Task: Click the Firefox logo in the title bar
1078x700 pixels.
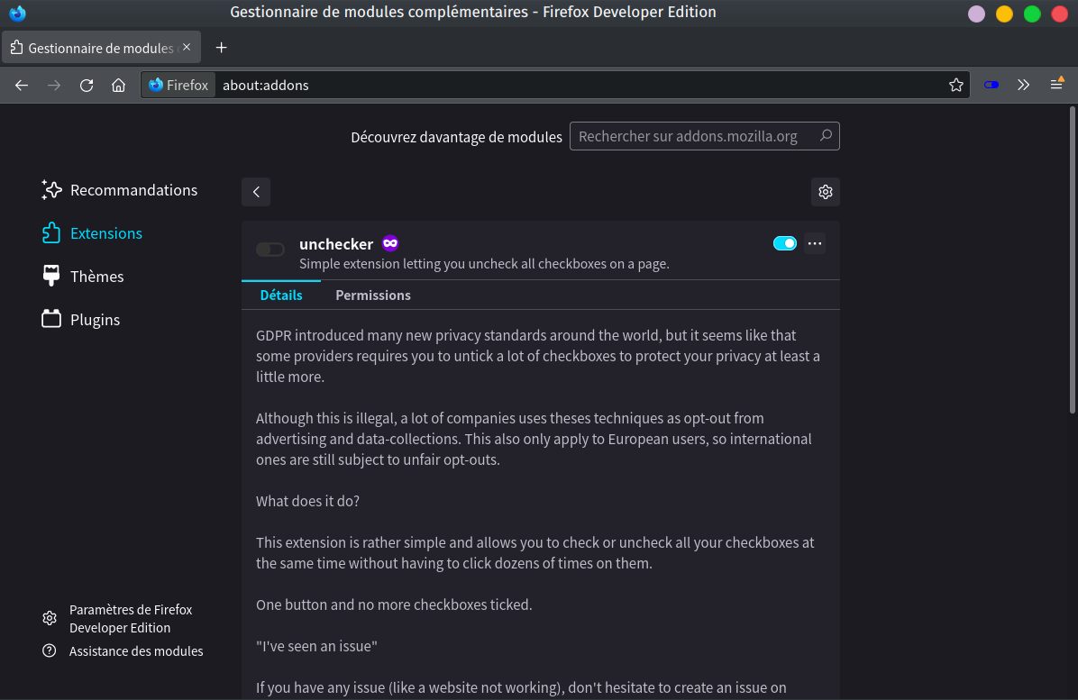Action: pos(18,13)
